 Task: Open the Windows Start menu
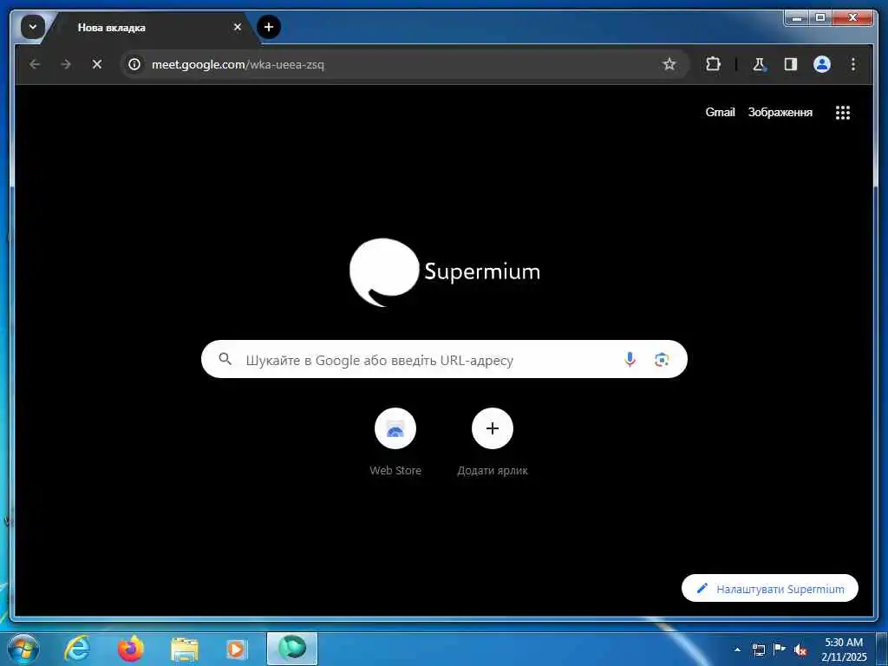[x=23, y=649]
